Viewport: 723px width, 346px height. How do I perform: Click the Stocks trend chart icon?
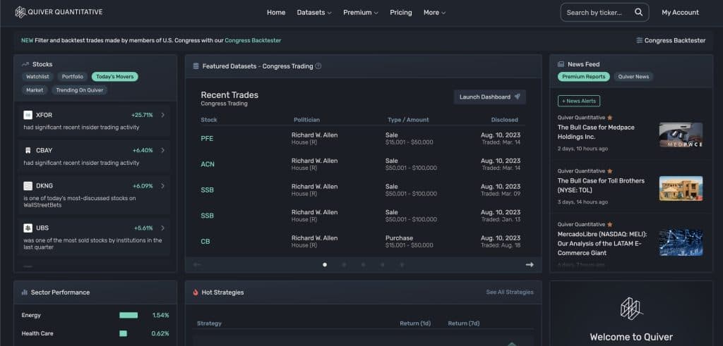pyautogui.click(x=25, y=64)
